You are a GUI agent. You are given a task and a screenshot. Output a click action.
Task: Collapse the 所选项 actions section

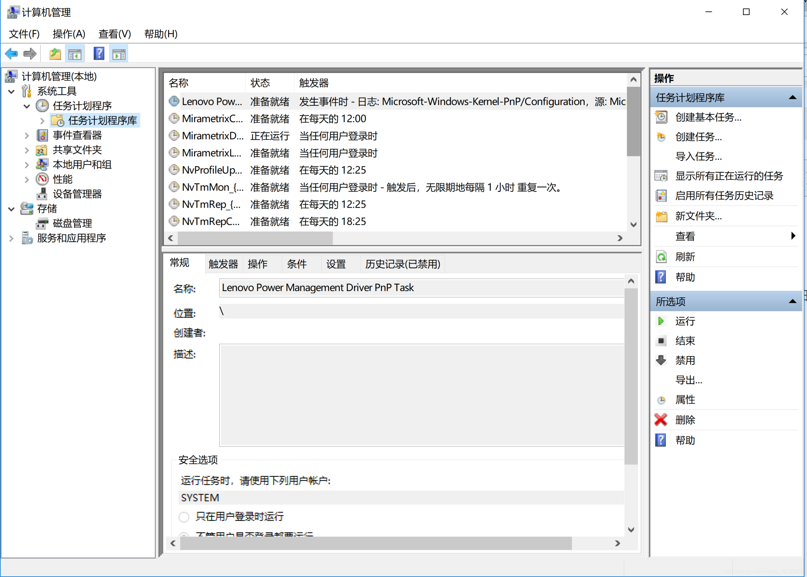coord(792,301)
